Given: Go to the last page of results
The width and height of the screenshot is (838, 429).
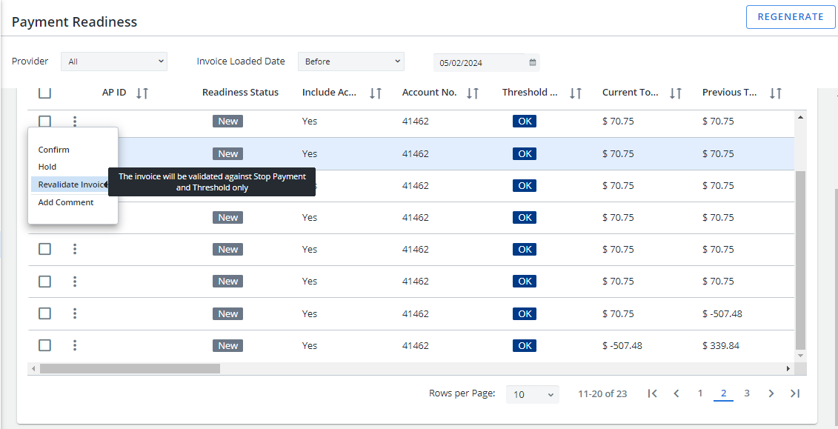Looking at the screenshot, I should (x=794, y=393).
